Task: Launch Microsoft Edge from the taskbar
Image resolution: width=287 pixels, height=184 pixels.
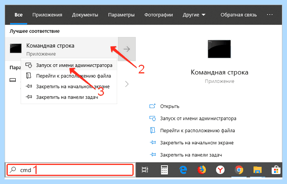Action: click(x=183, y=170)
